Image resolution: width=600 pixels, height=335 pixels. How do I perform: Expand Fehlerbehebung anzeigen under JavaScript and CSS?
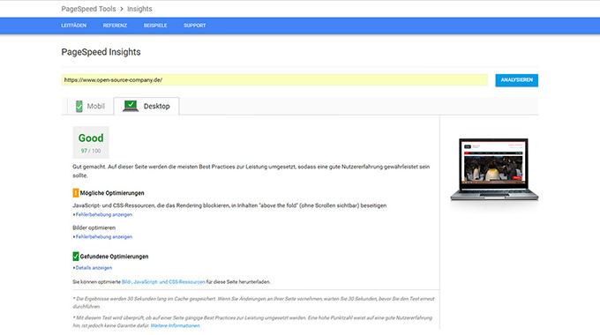[104, 214]
